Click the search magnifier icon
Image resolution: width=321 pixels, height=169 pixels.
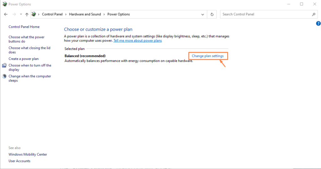(x=313, y=14)
